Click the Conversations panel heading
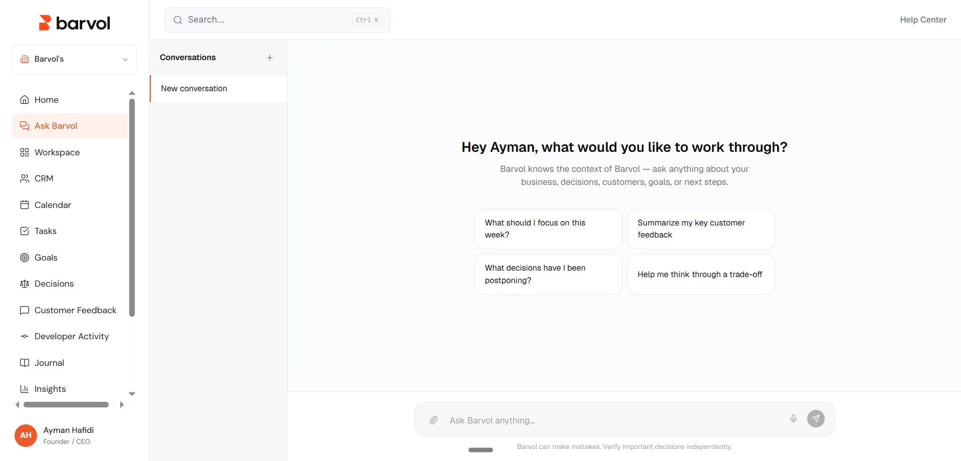This screenshot has width=961, height=461. pyautogui.click(x=188, y=58)
